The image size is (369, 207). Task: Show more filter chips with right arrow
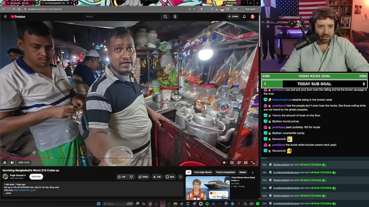pyautogui.click(x=253, y=172)
